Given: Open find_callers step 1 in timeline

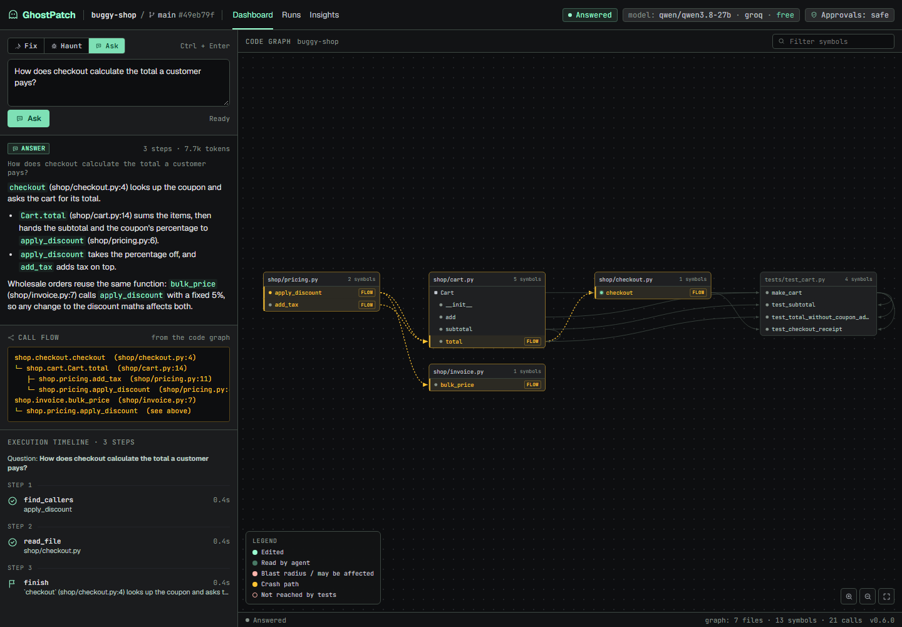Looking at the screenshot, I should pyautogui.click(x=118, y=504).
